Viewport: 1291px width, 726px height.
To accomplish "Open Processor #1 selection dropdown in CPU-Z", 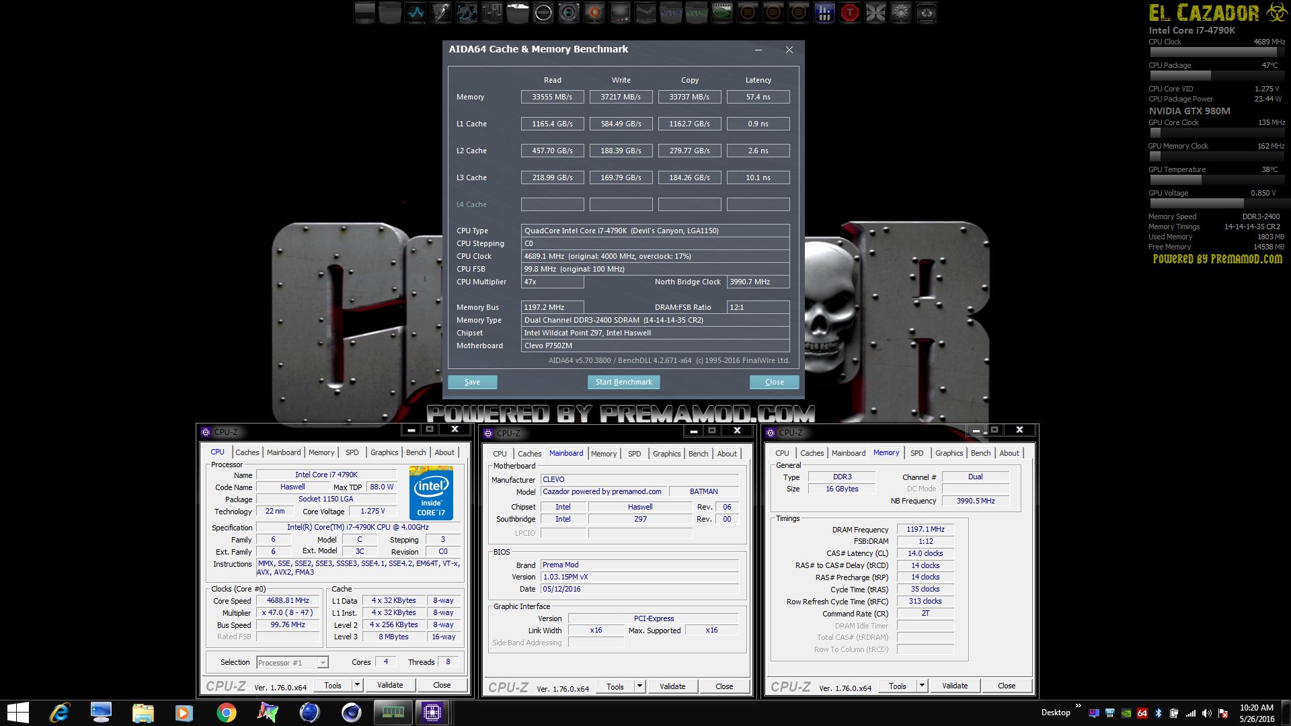I will click(292, 663).
